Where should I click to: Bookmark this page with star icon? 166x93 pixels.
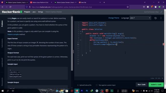(128, 7)
